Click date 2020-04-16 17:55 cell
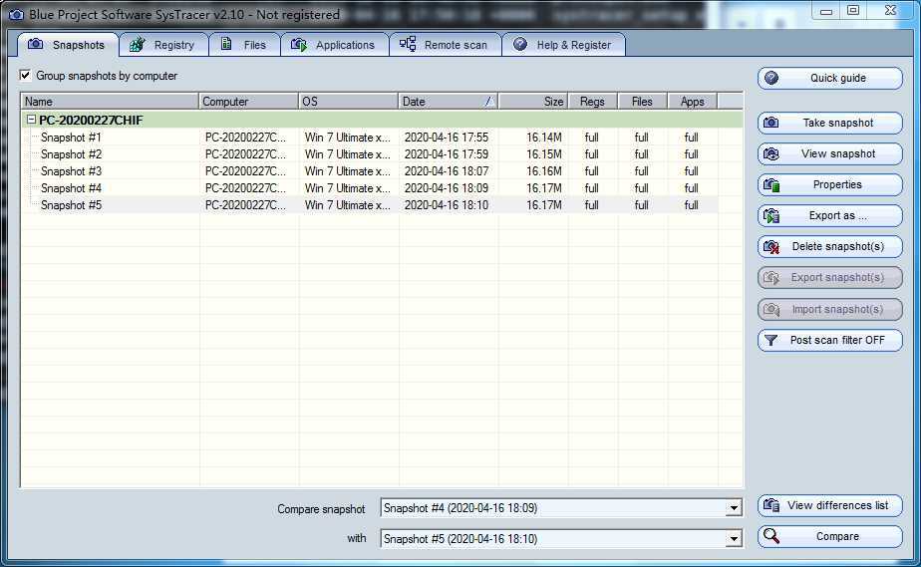Screen dimensions: 921x567 pos(446,138)
